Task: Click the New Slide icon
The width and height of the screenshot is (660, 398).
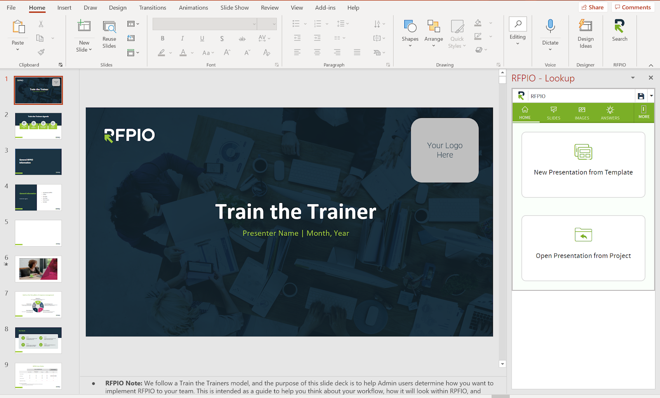Action: coord(84,26)
